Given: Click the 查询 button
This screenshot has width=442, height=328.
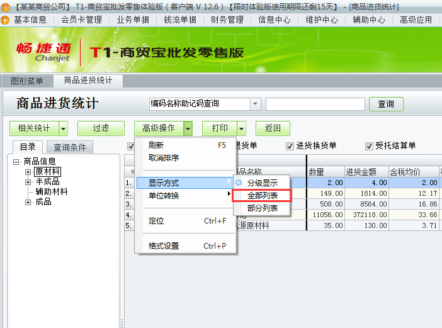Looking at the screenshot, I should click(x=386, y=104).
